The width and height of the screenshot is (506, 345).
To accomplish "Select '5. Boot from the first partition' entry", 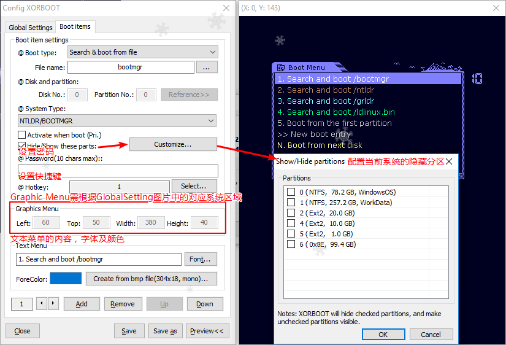I will pyautogui.click(x=368, y=123).
